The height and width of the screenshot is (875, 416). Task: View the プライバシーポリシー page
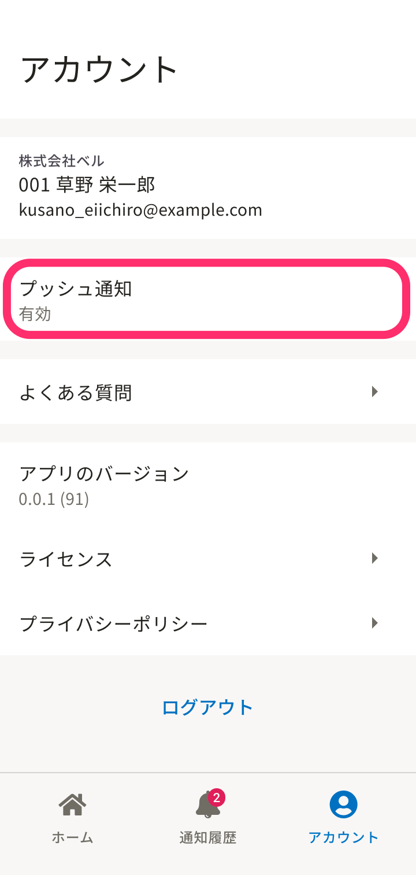tap(113, 624)
